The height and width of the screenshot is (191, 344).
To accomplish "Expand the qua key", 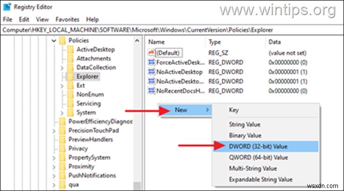I will coord(54,185).
